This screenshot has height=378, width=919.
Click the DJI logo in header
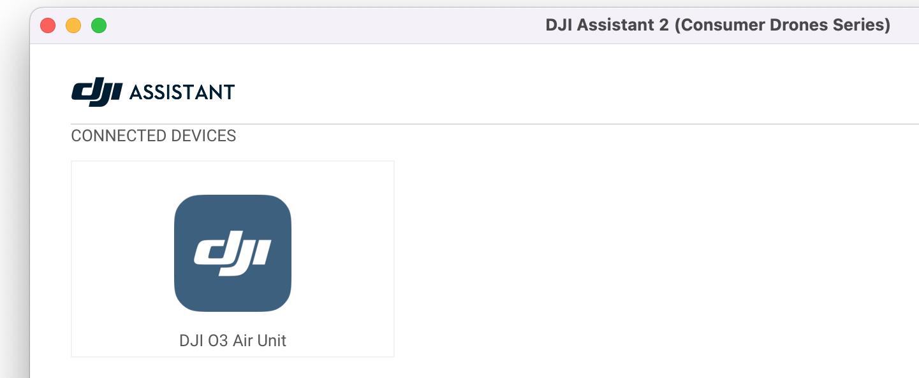click(x=97, y=92)
